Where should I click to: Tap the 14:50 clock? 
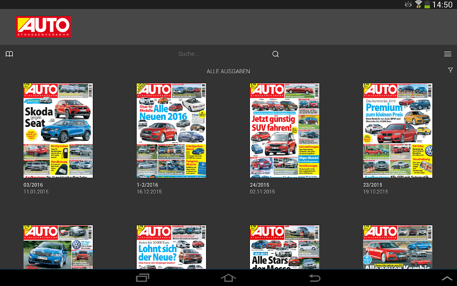[442, 4]
